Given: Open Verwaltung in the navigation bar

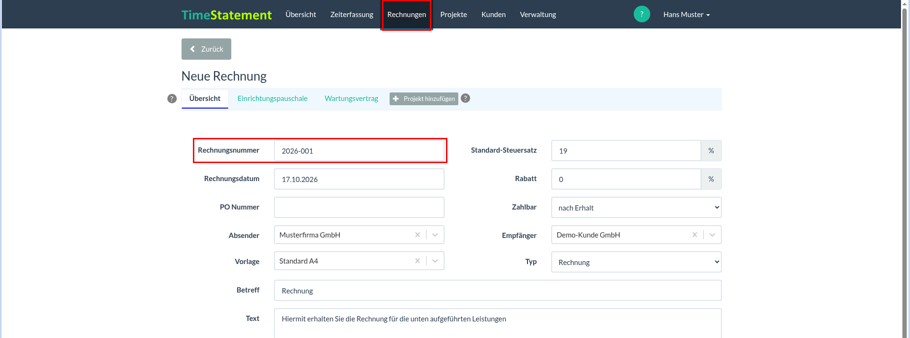Looking at the screenshot, I should [538, 15].
